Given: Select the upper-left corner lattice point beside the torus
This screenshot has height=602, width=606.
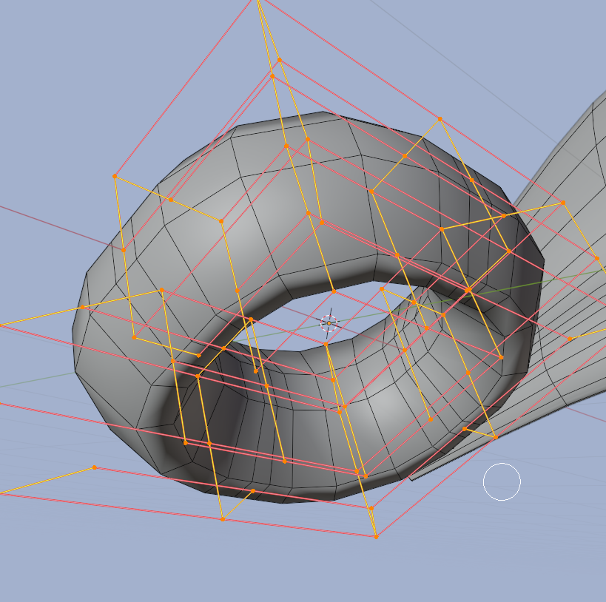Looking at the screenshot, I should [x=115, y=176].
